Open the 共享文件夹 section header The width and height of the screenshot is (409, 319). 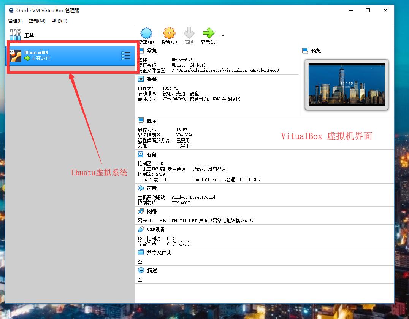point(159,252)
